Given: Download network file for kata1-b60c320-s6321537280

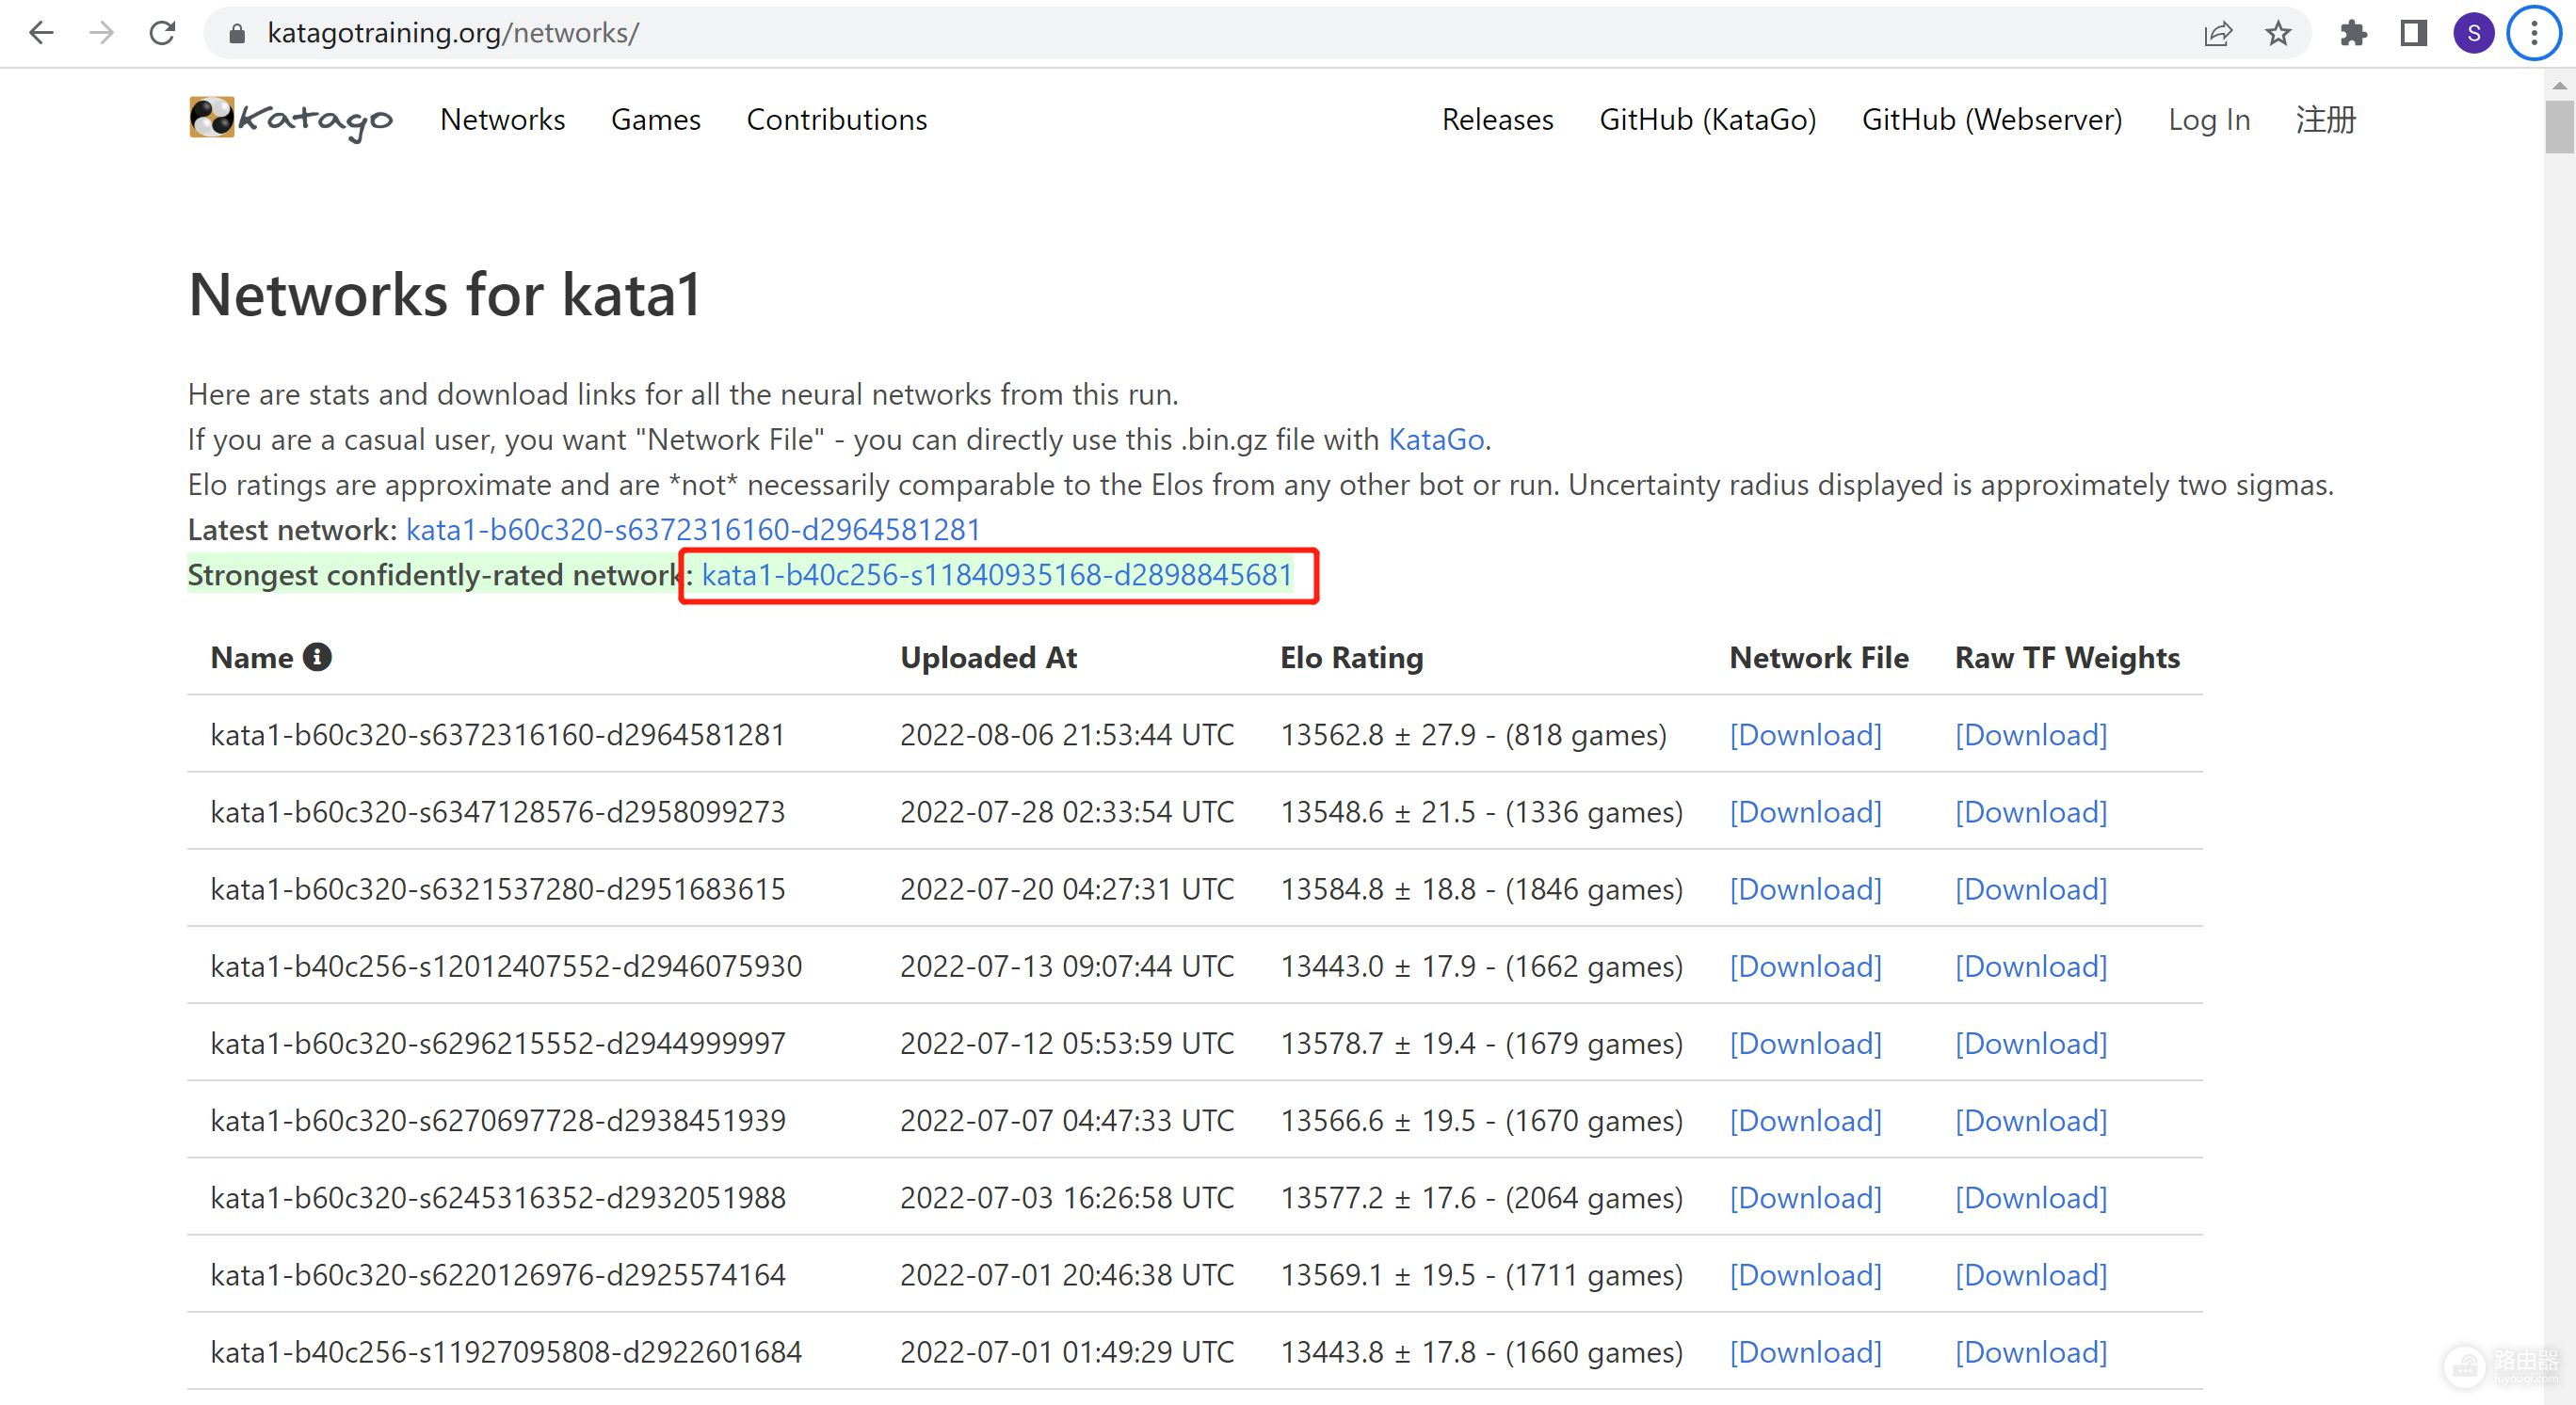Looking at the screenshot, I should [1805, 889].
